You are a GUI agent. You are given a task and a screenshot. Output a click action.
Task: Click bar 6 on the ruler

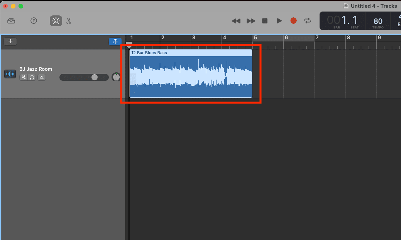pyautogui.click(x=286, y=38)
